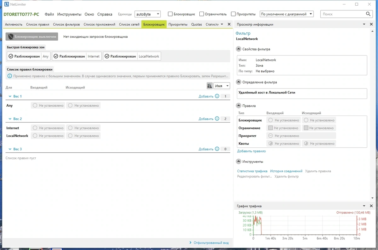Open Просмотр информации panel dropdown arrow

click(x=364, y=24)
